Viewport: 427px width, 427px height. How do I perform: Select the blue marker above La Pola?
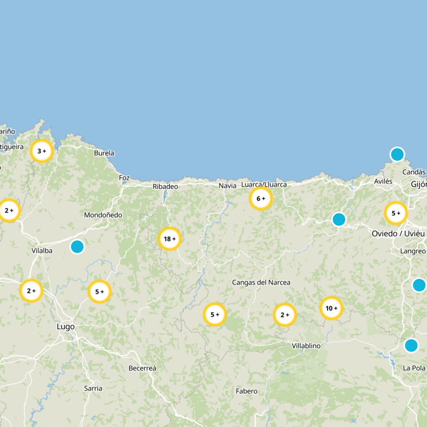[411, 345]
